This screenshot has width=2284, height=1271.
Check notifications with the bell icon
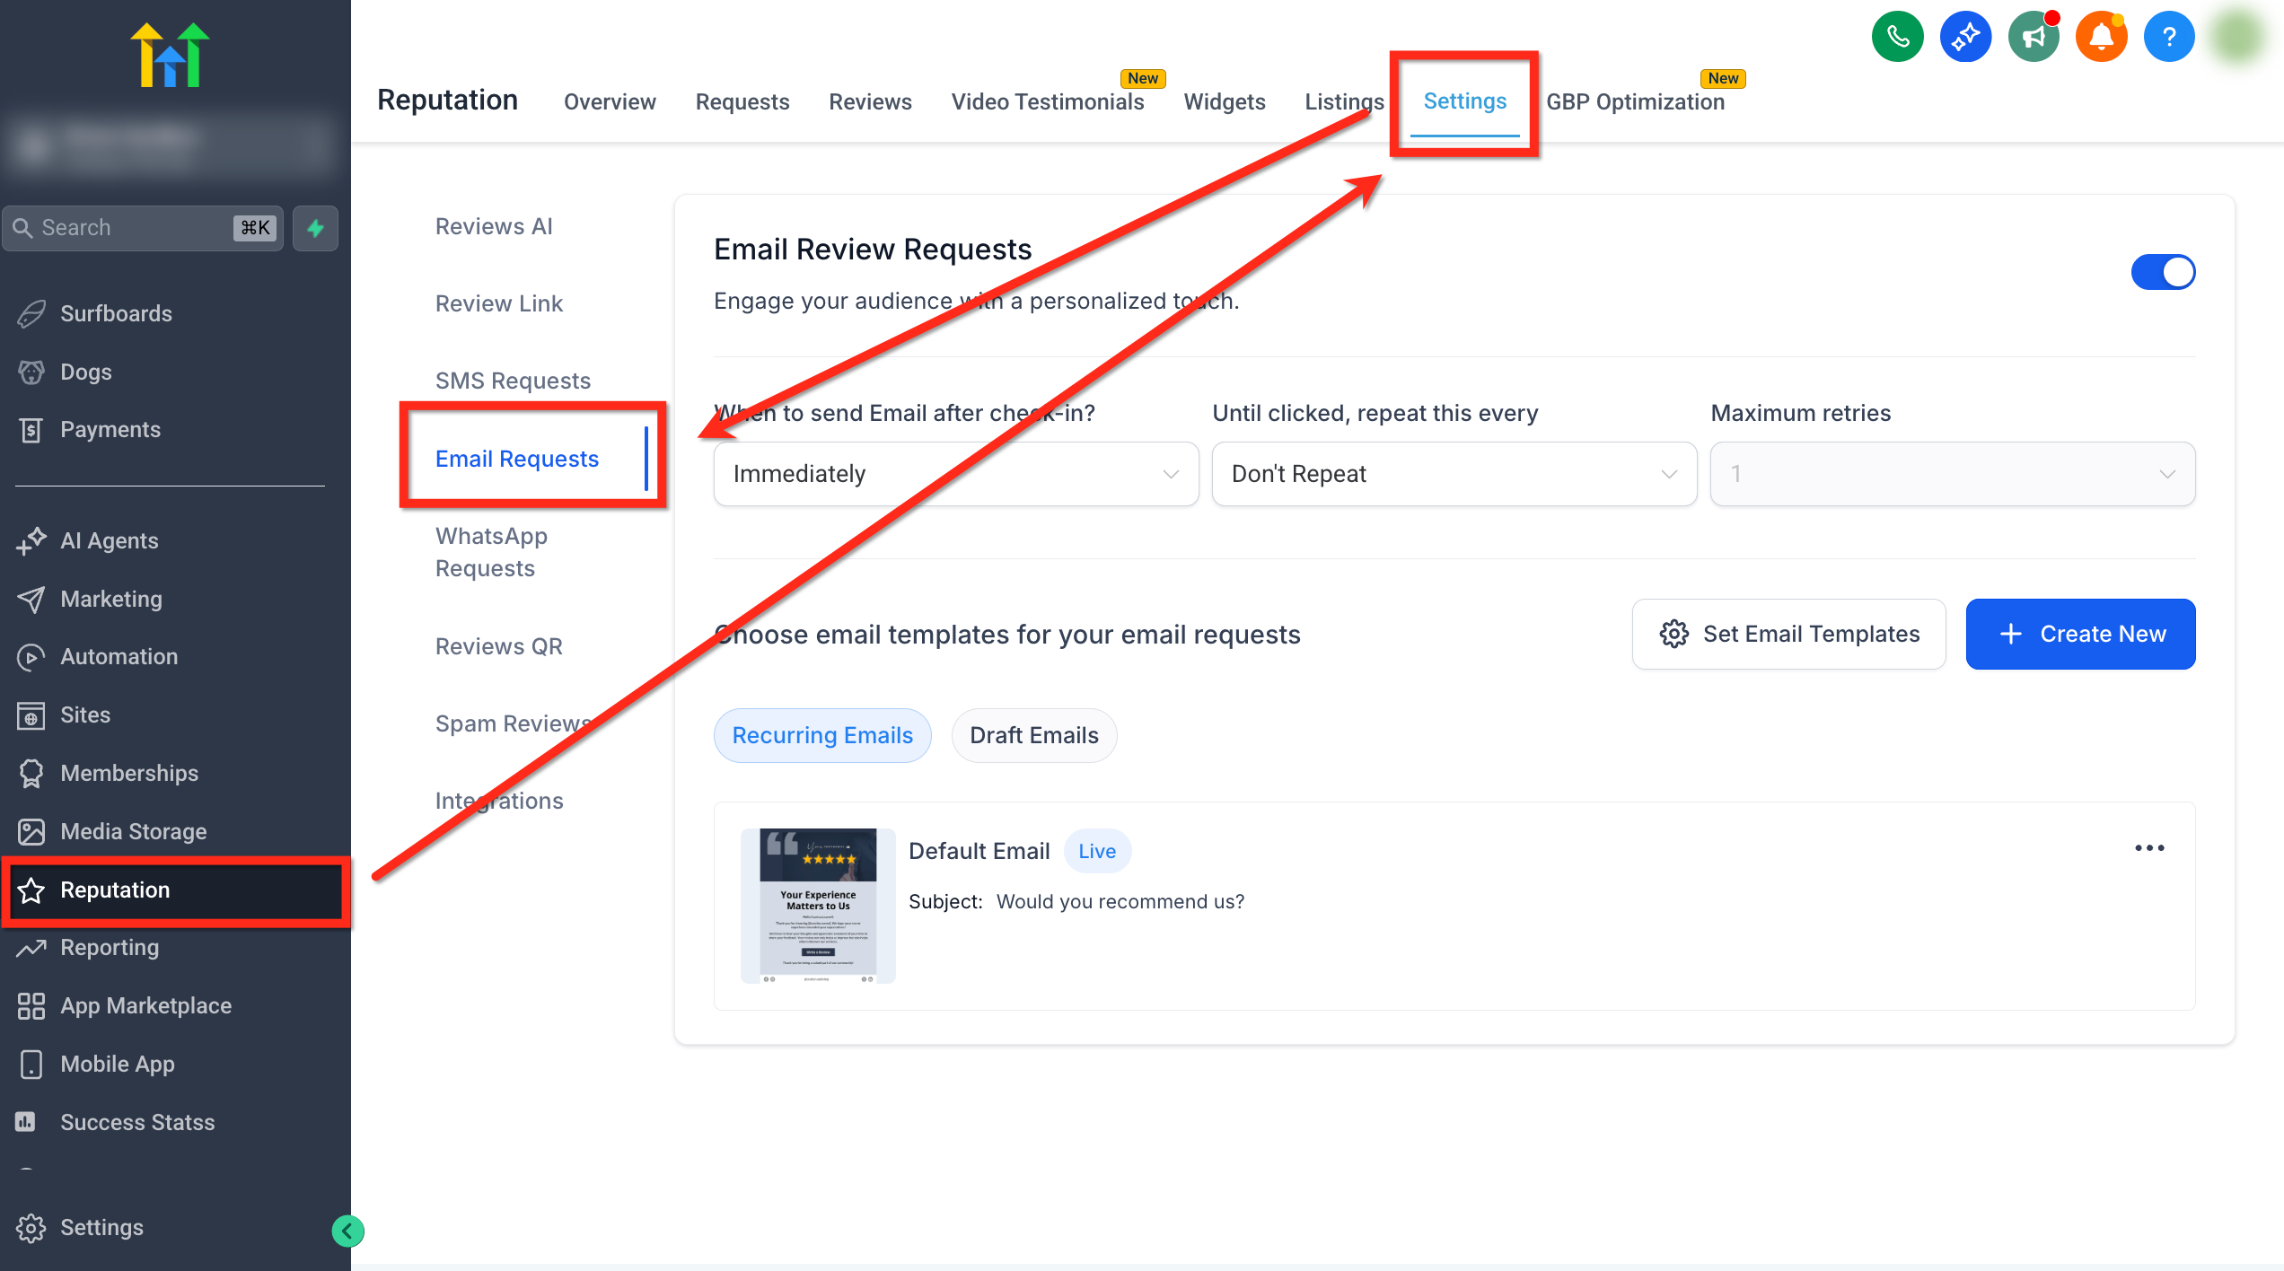2101,37
